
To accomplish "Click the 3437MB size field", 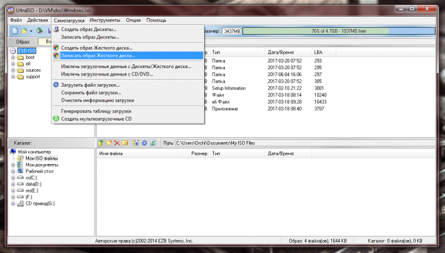I will 232,31.
